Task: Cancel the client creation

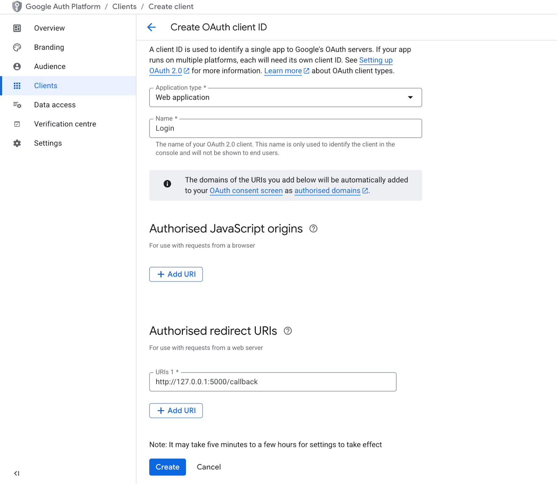Action: (209, 467)
